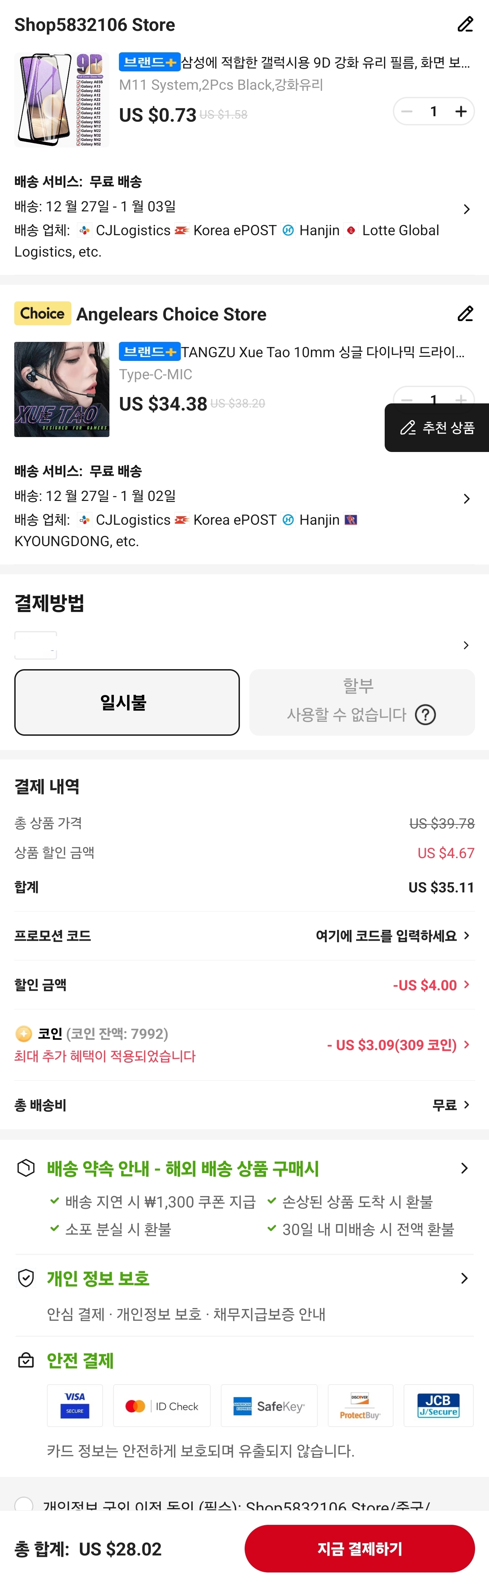Expand the 개인 정보 보호 section

tap(465, 1278)
